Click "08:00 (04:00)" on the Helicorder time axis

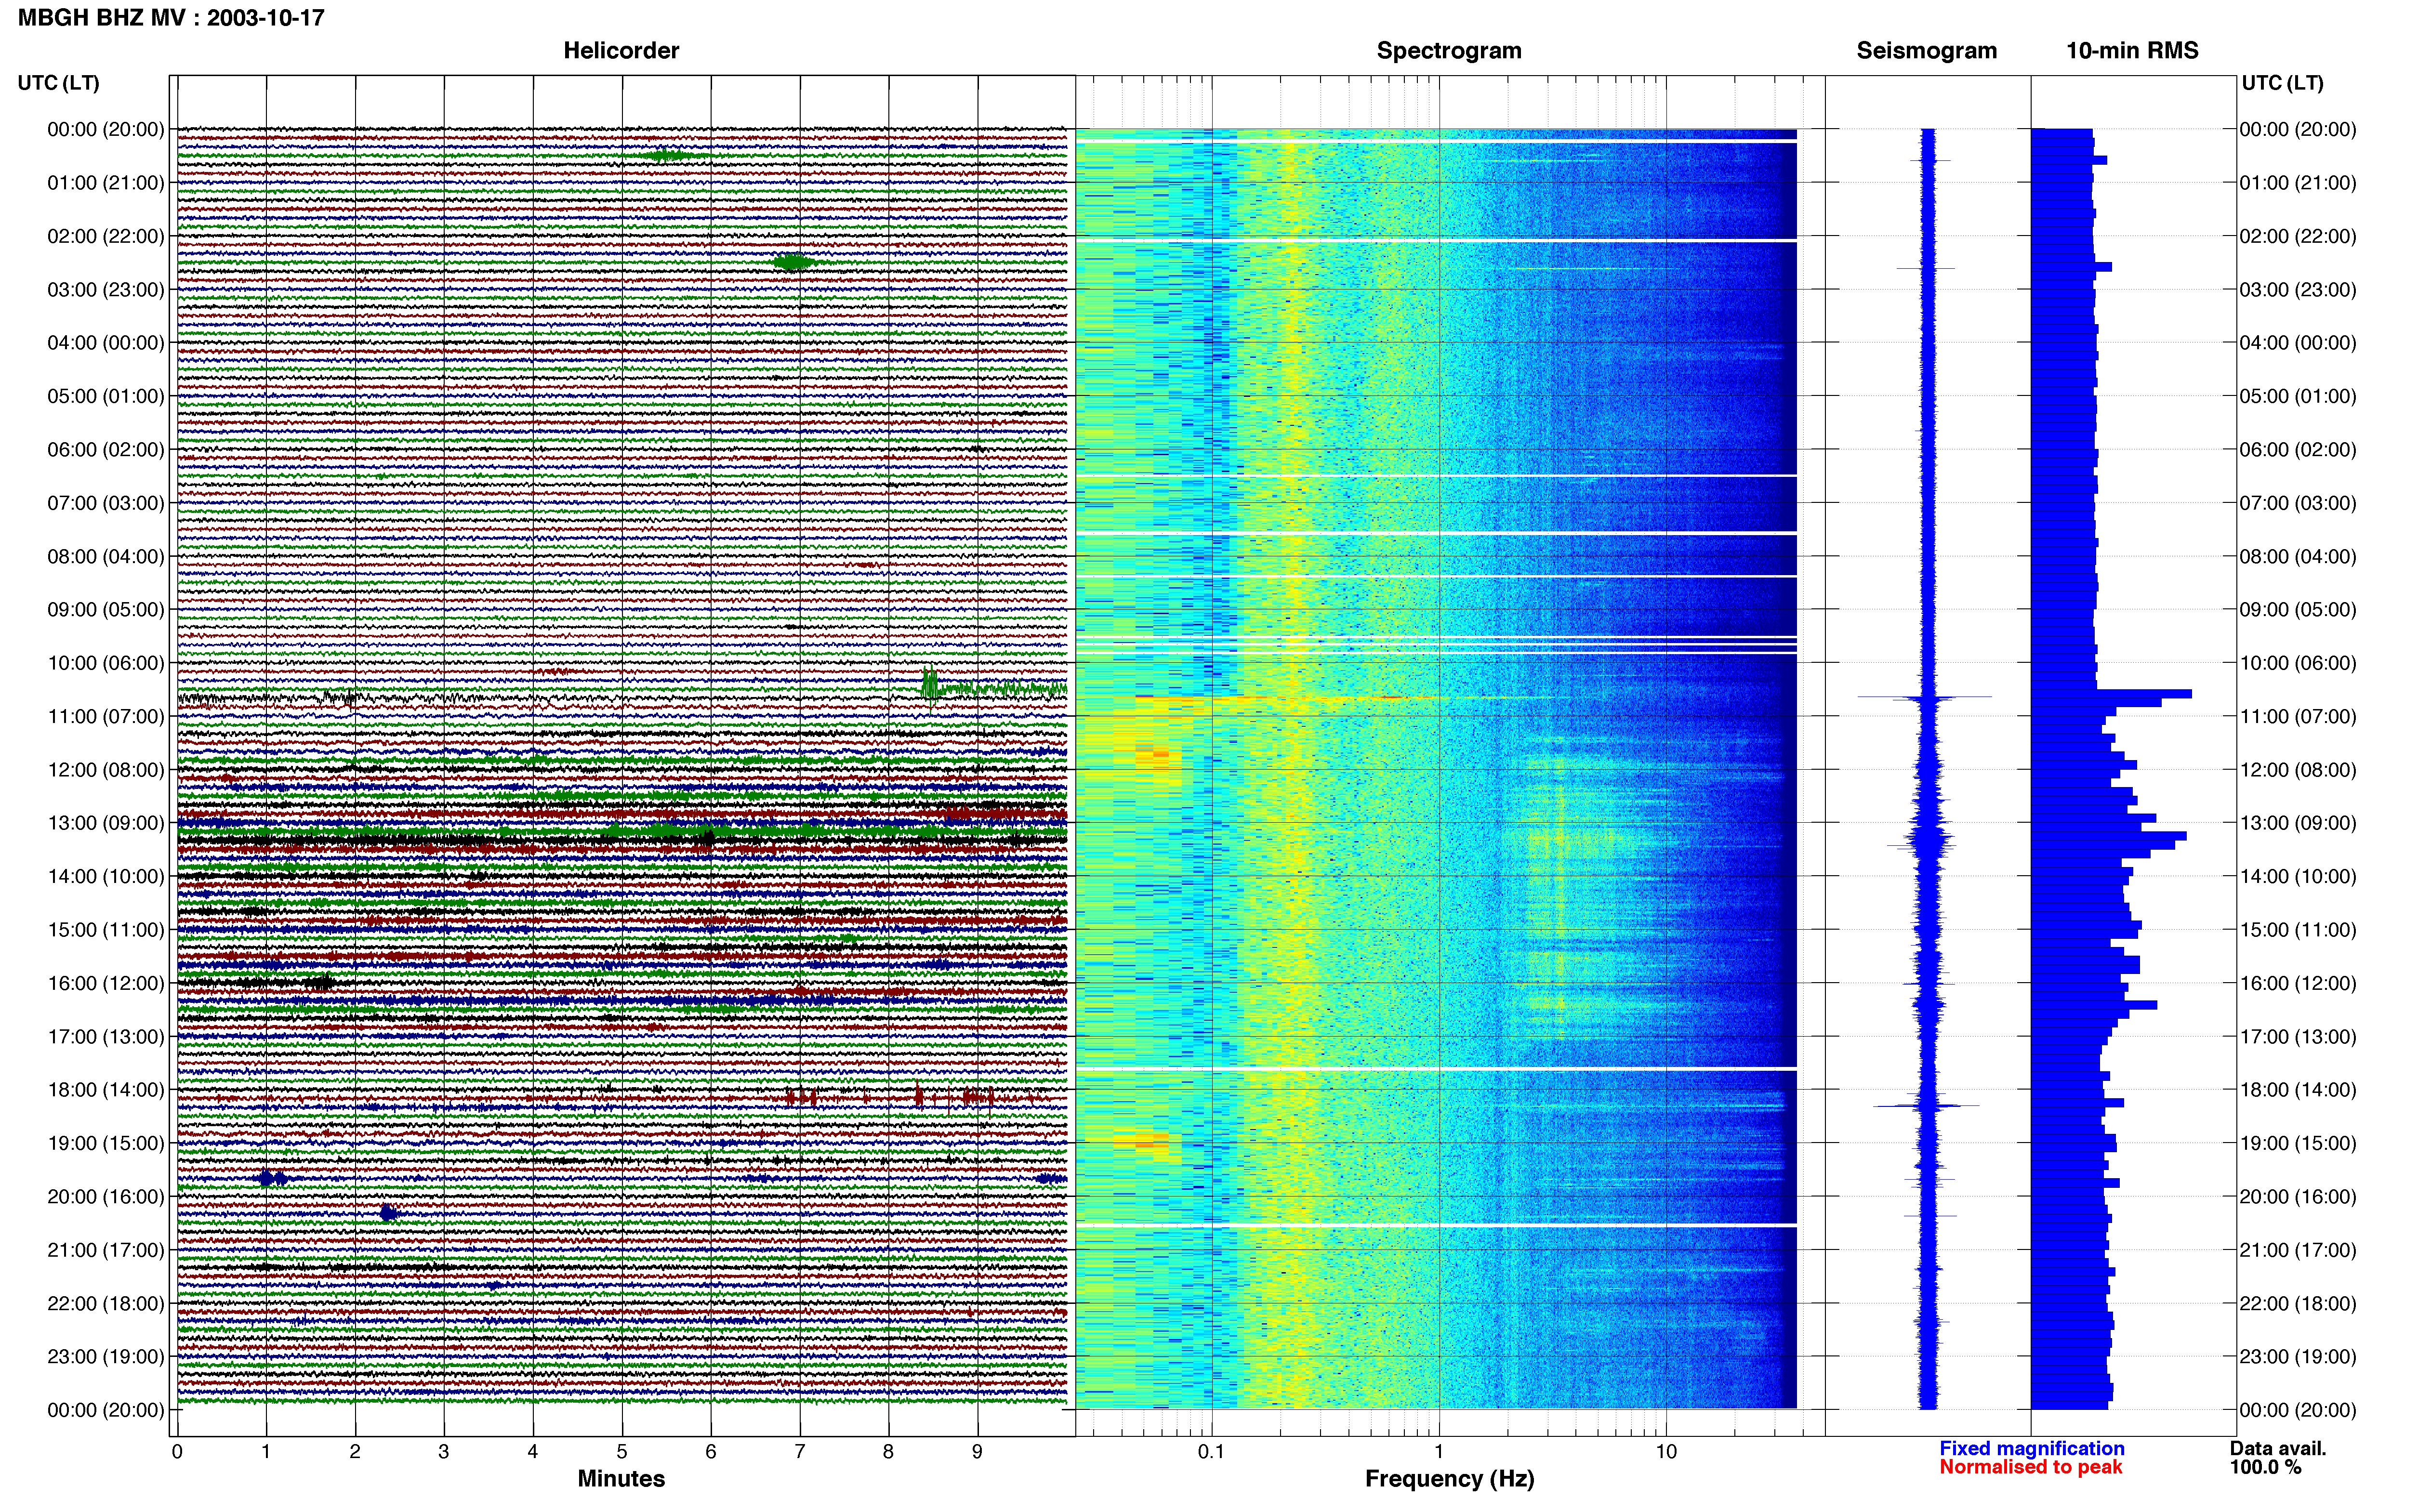(106, 556)
